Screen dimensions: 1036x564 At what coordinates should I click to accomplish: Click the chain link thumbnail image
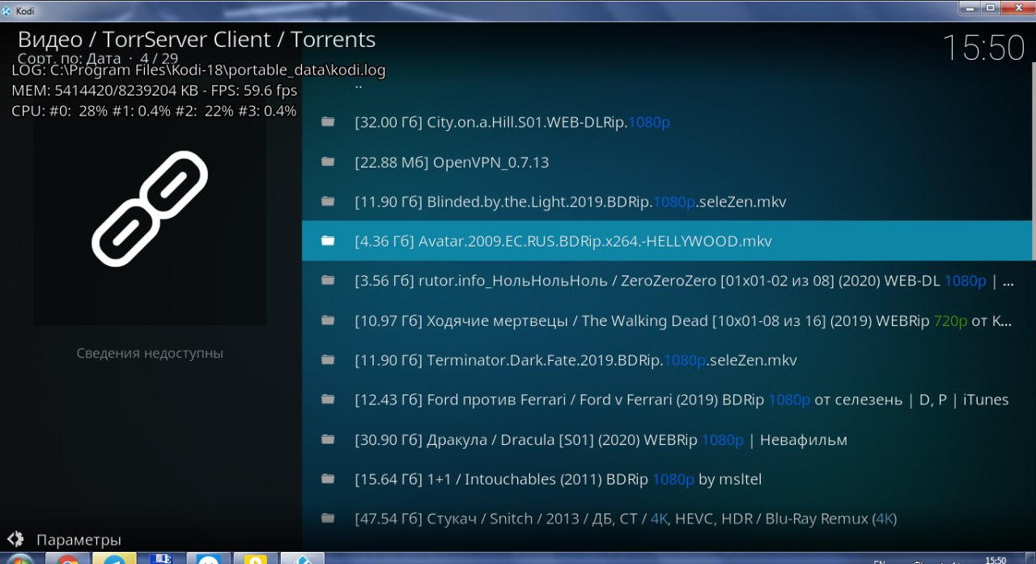[150, 208]
